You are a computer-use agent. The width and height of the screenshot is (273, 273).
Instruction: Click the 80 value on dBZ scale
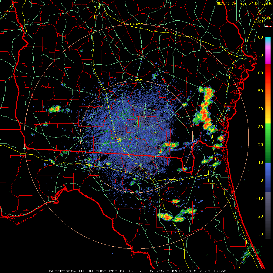261,37
